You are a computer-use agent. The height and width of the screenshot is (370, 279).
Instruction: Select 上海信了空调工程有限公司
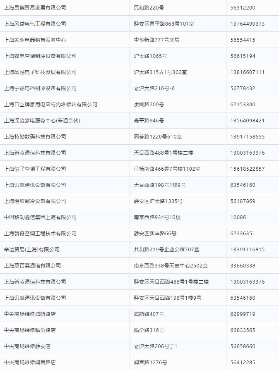coord(35,169)
